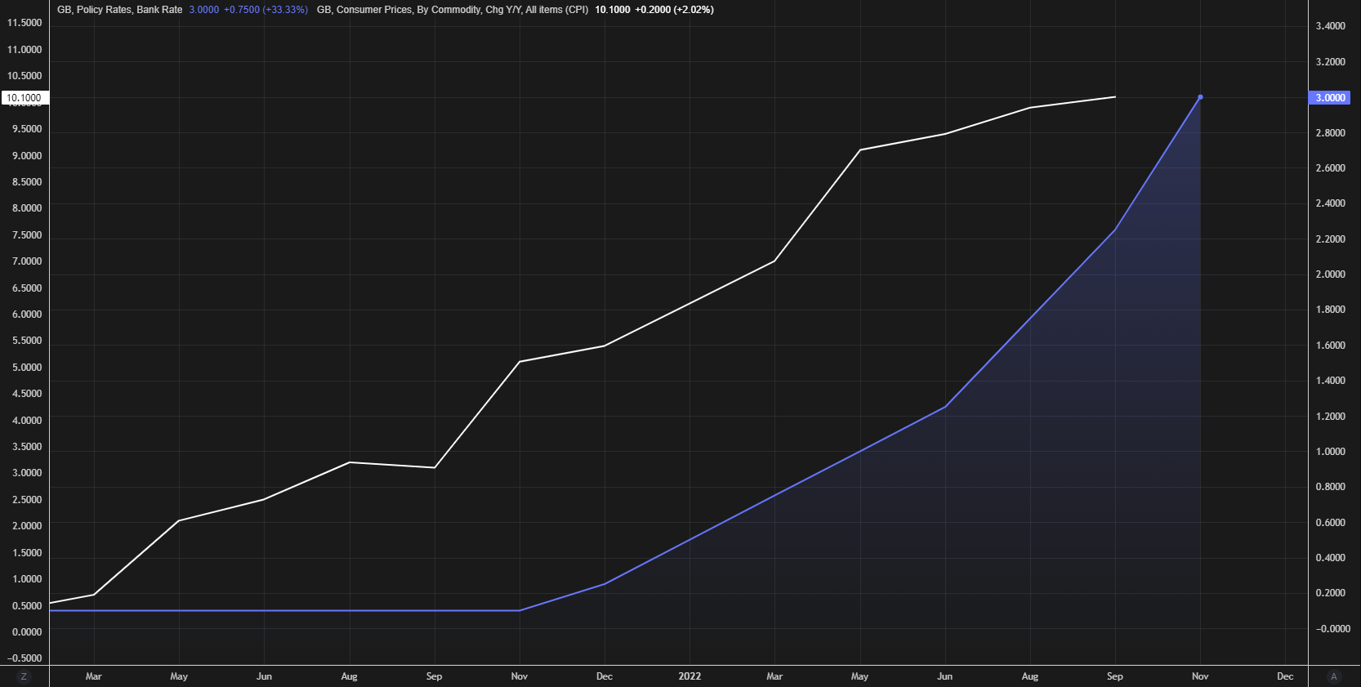Click the blue Bank Rate last data point marker
Image resolution: width=1361 pixels, height=687 pixels.
(1200, 97)
